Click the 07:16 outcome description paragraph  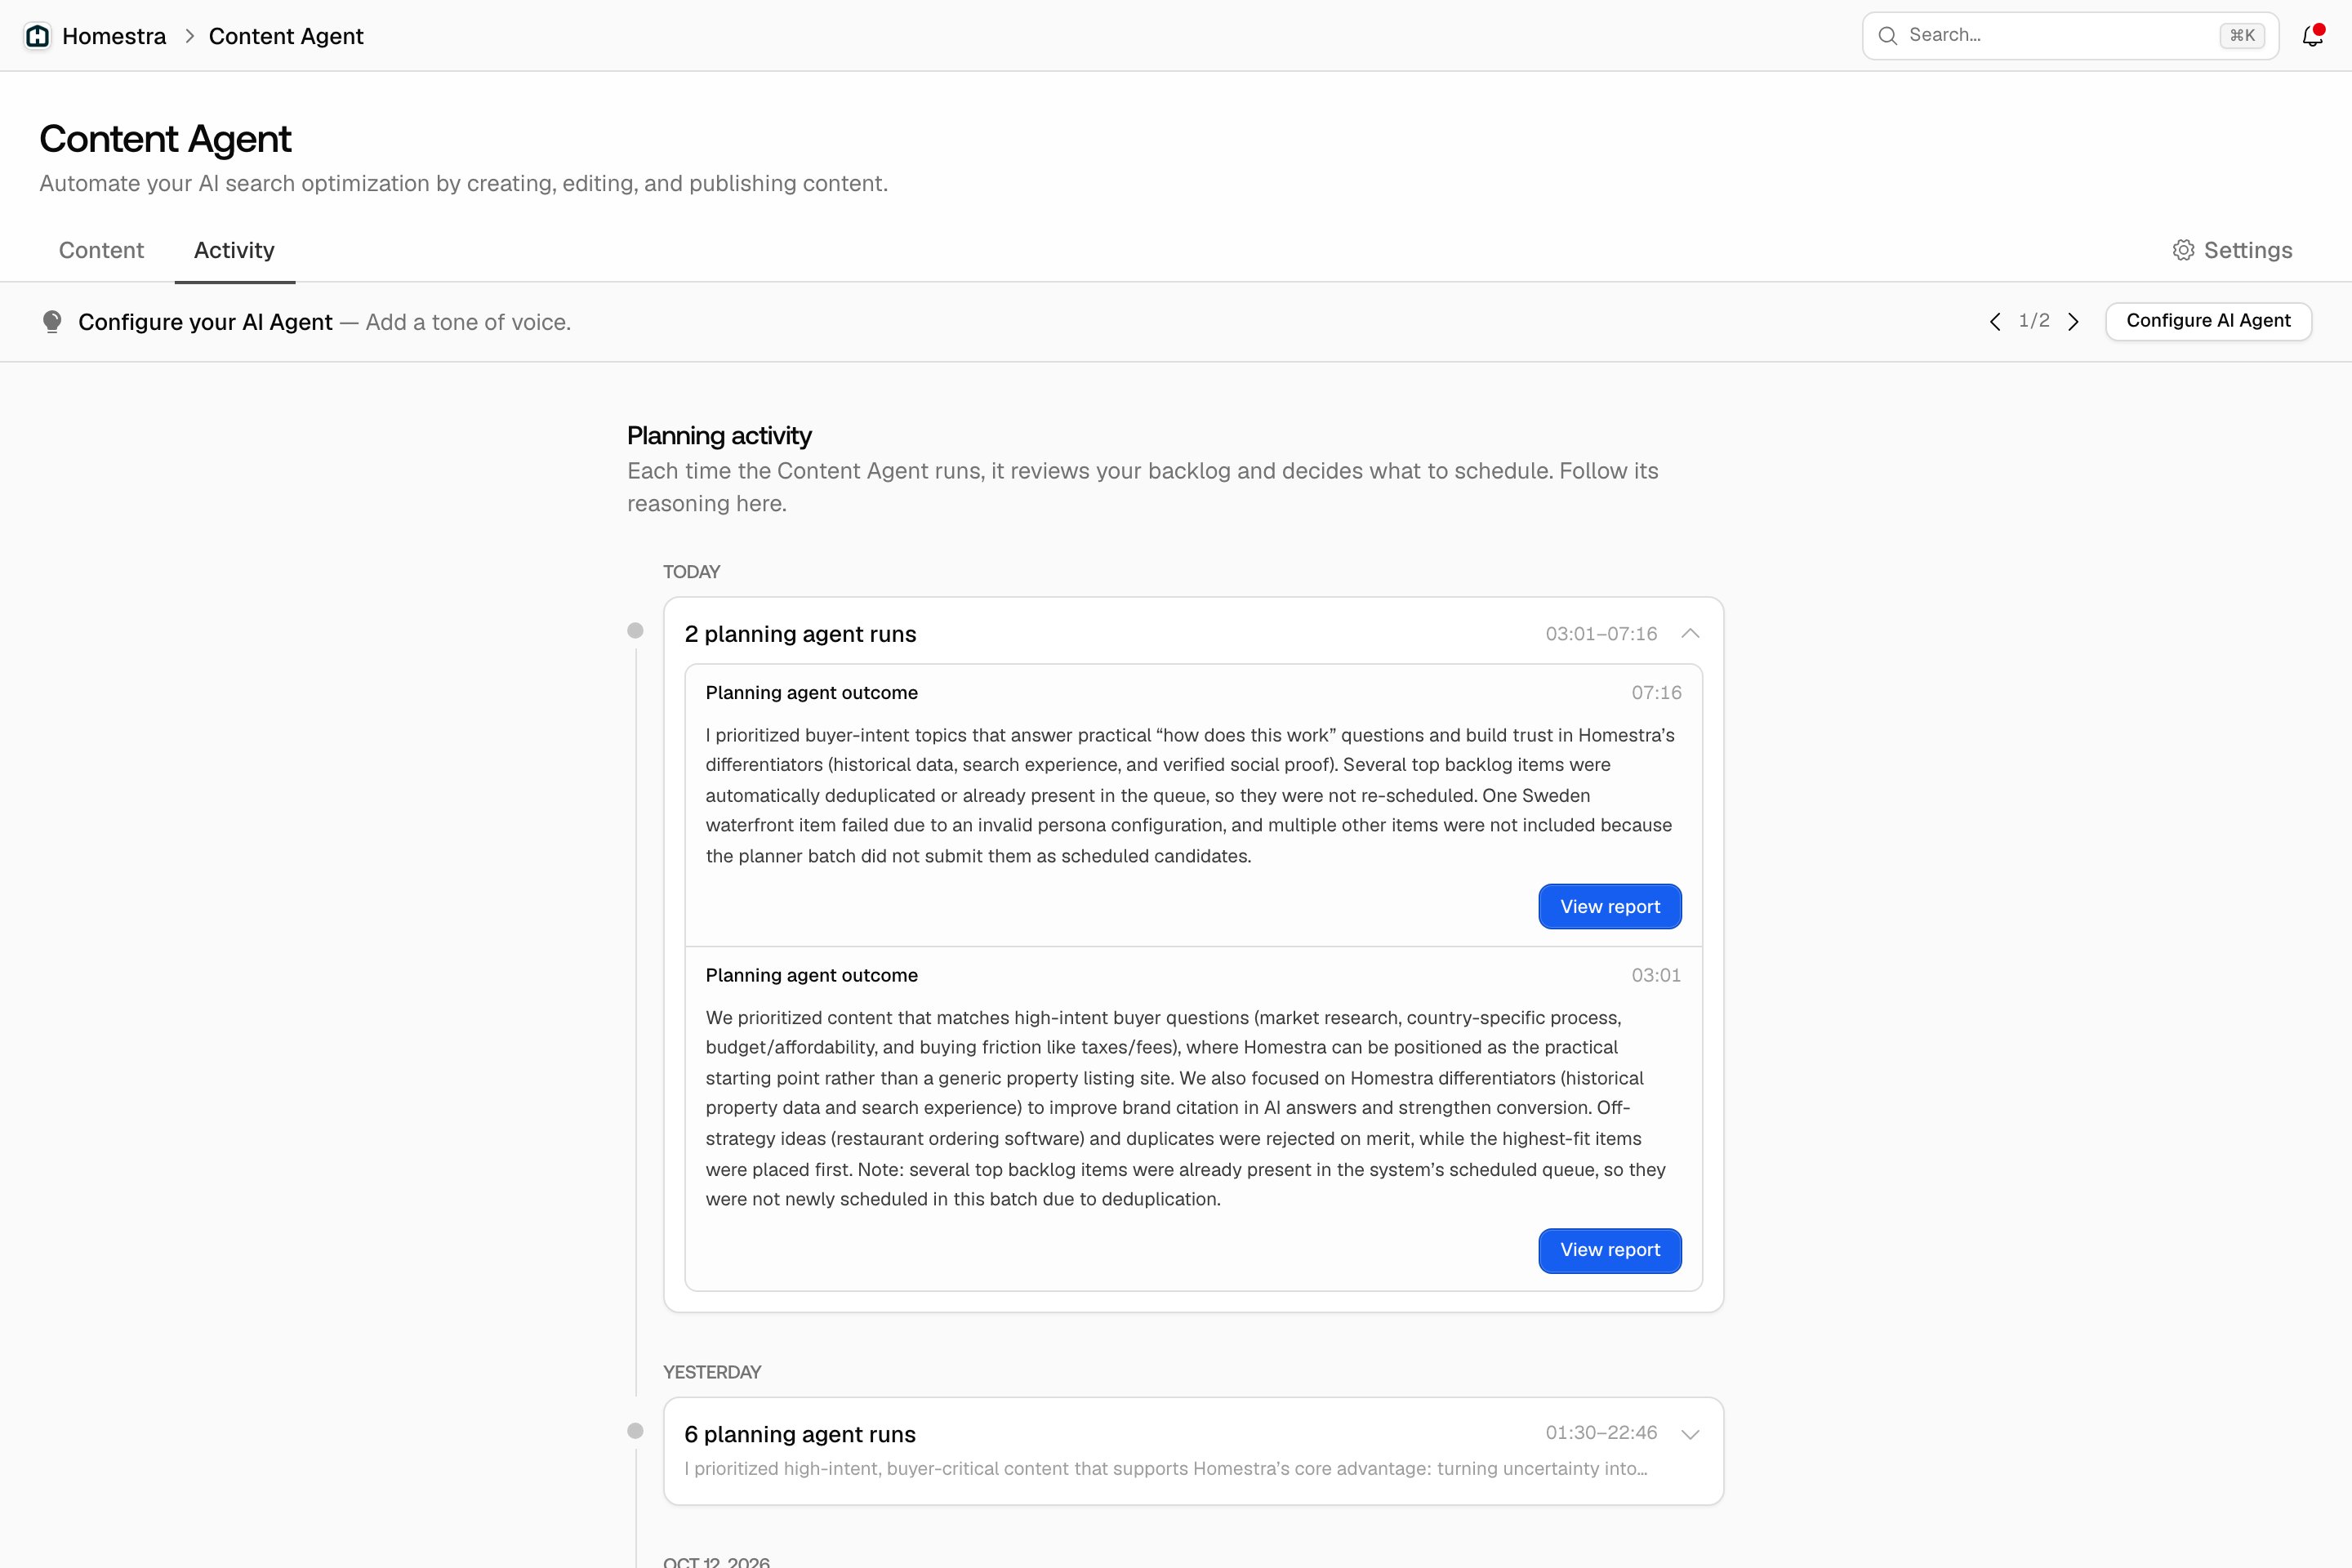pos(1190,795)
